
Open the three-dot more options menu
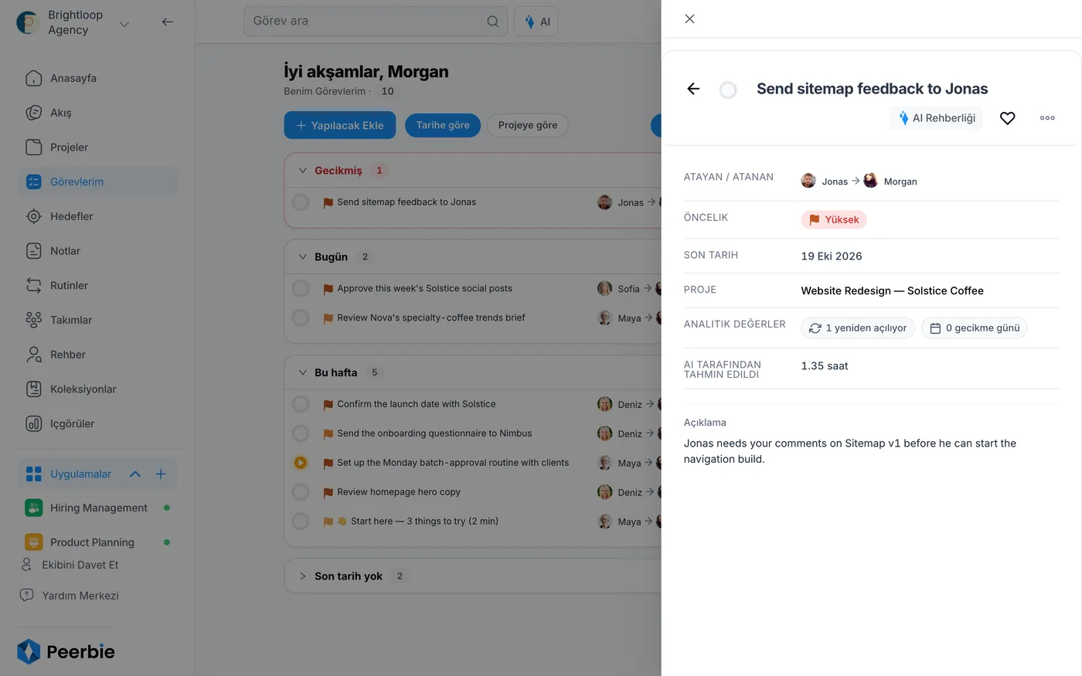coord(1047,118)
